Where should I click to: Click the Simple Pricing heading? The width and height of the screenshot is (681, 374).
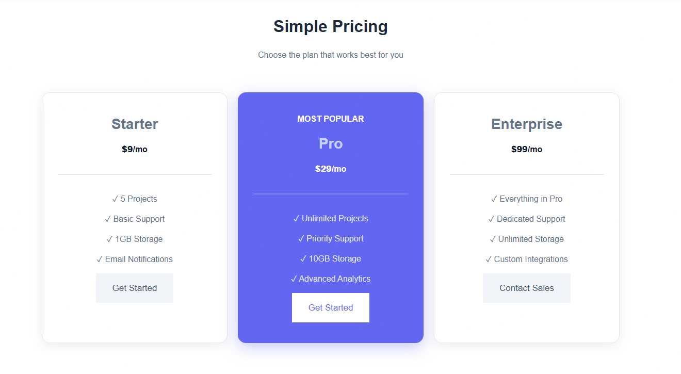[331, 26]
